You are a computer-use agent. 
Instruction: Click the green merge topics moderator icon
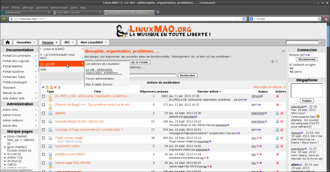(x=59, y=87)
